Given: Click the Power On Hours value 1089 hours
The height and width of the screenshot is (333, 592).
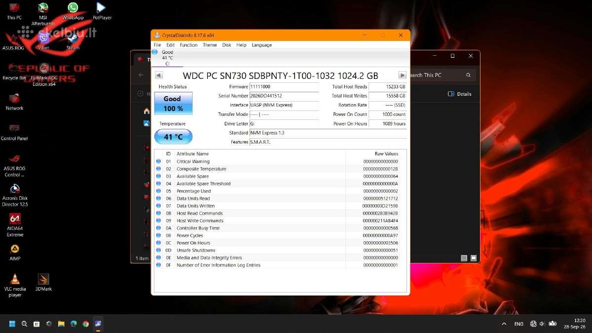Looking at the screenshot, I should (388, 123).
